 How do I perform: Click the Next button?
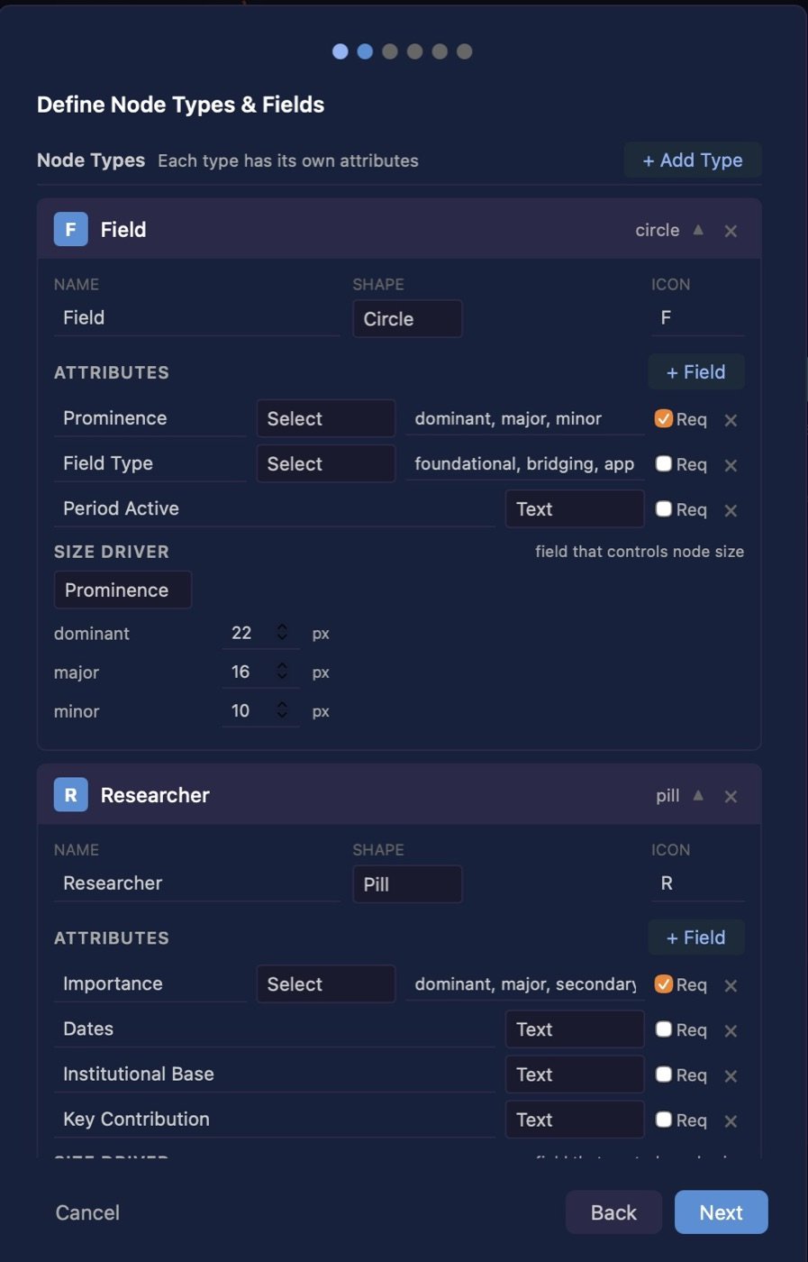pos(721,1212)
